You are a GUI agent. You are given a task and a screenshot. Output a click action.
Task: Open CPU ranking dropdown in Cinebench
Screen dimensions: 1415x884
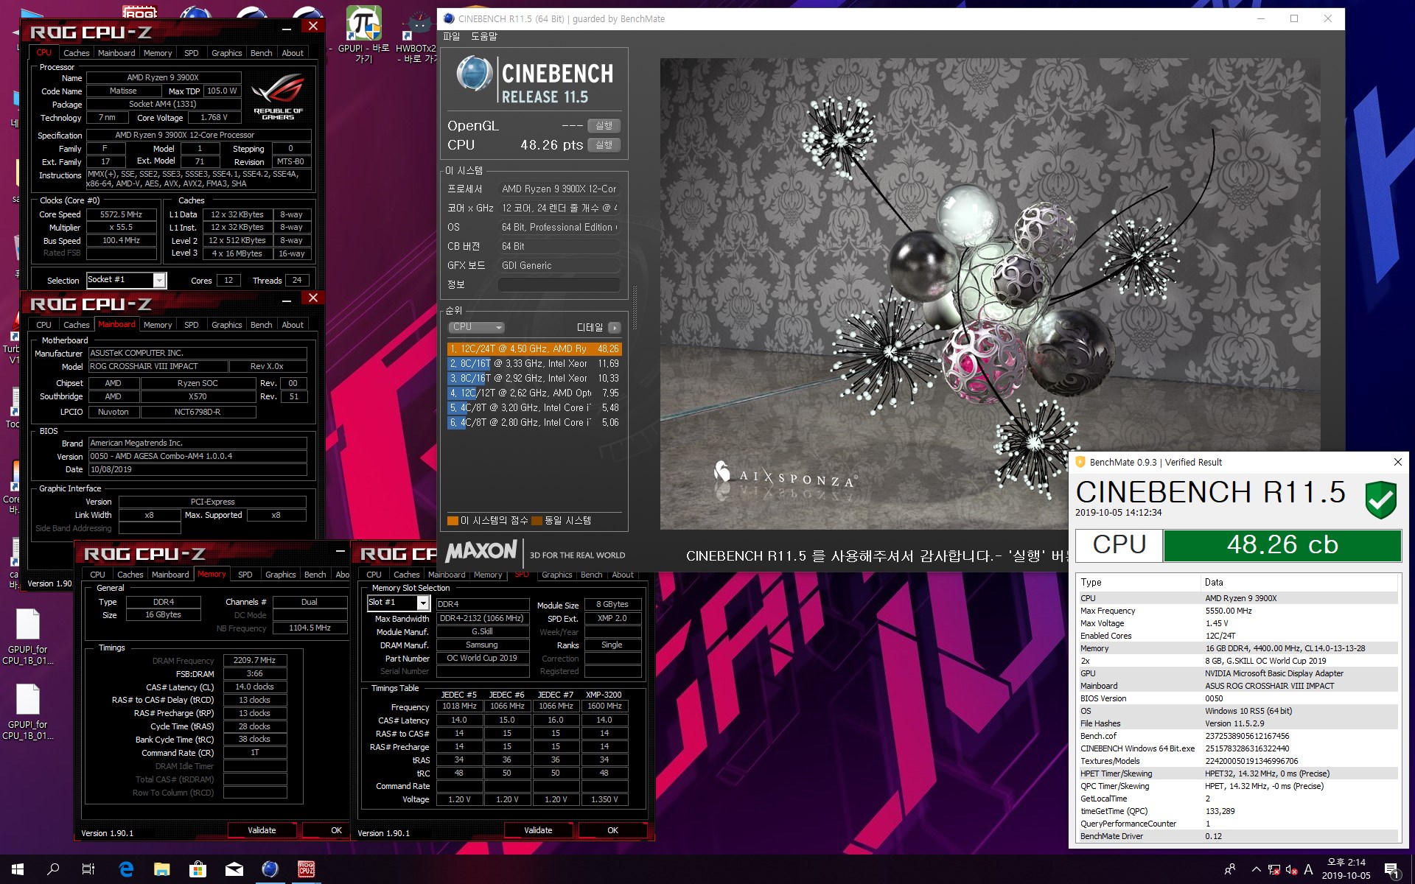(x=477, y=327)
